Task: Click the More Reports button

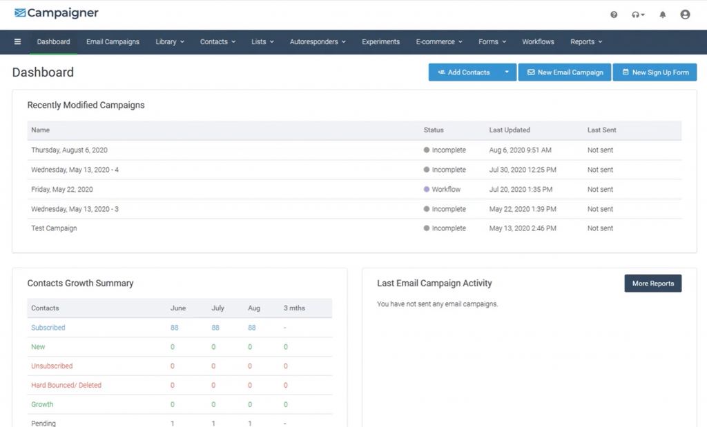Action: [x=652, y=284]
